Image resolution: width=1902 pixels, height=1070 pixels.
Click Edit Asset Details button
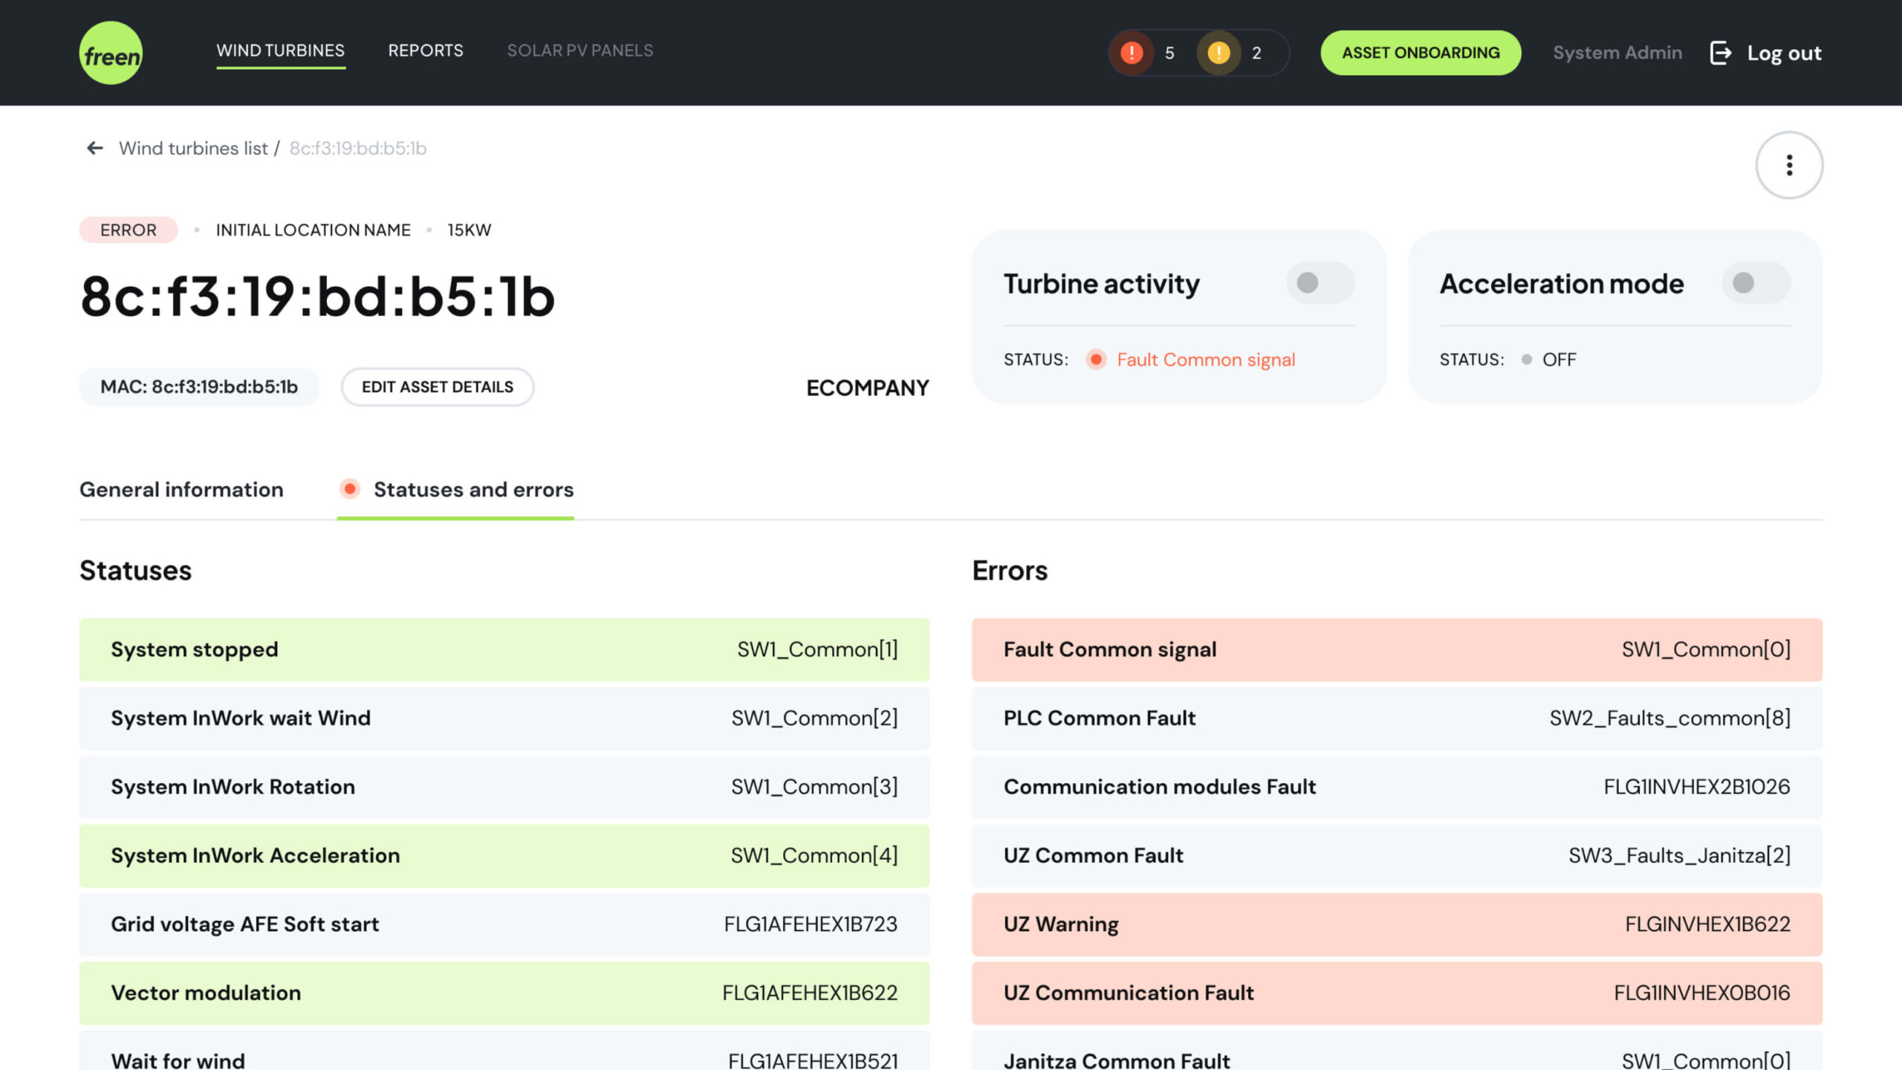[437, 387]
